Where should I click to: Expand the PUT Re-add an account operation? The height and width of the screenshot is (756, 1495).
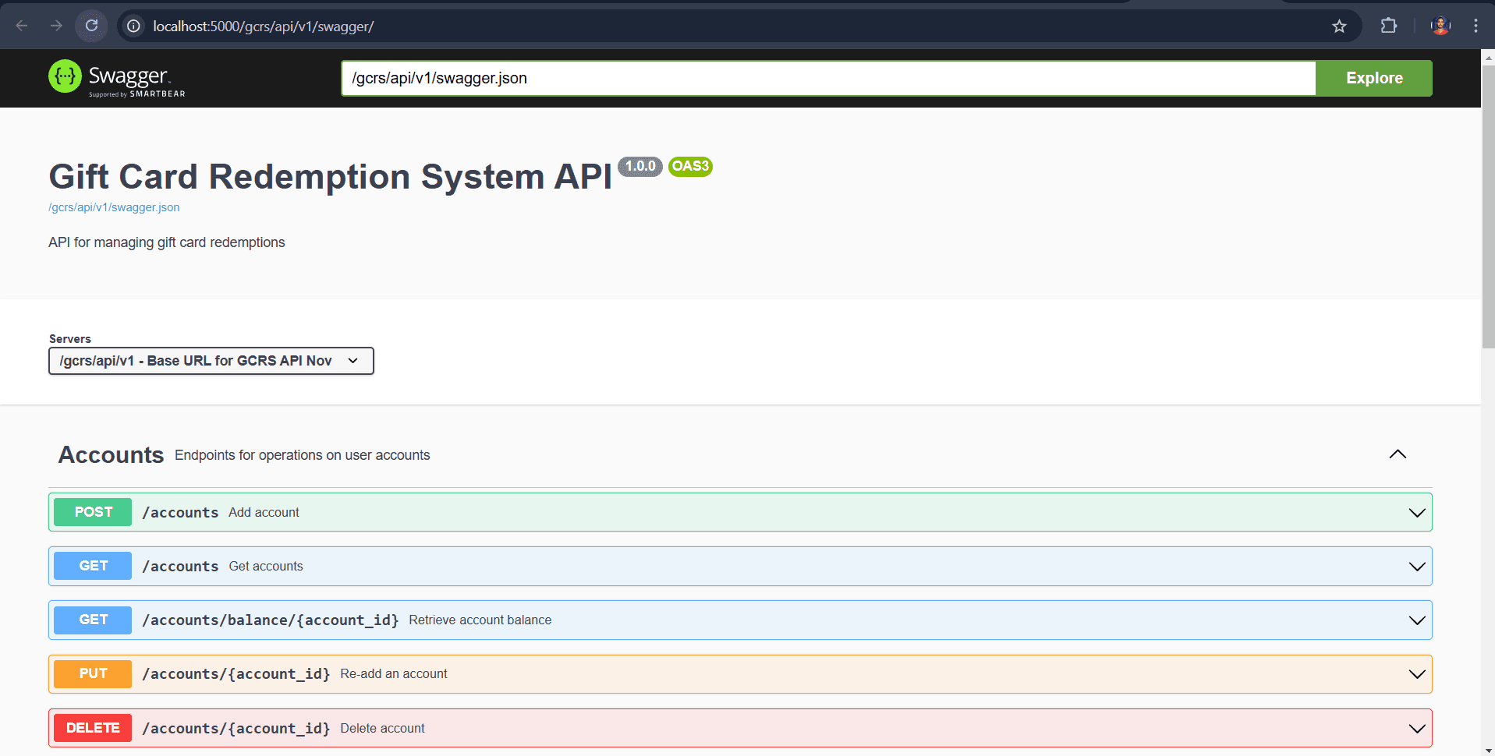(740, 673)
